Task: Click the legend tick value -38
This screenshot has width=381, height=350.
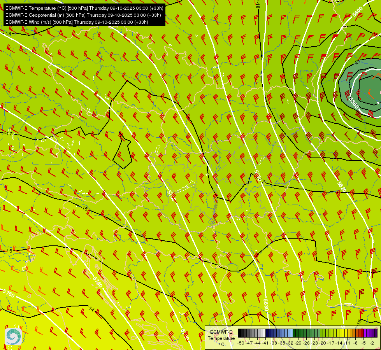Action: pos(274,343)
